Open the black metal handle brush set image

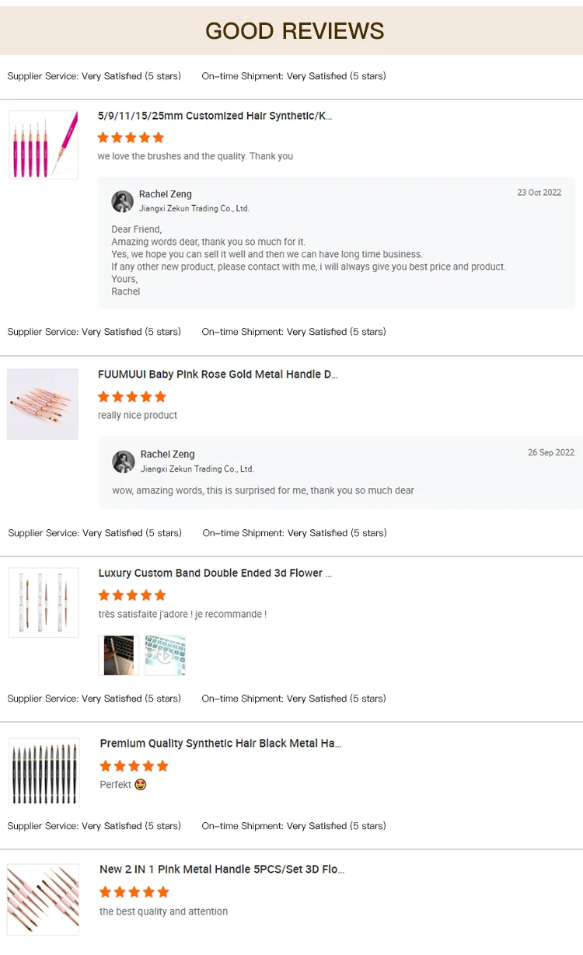pos(44,772)
